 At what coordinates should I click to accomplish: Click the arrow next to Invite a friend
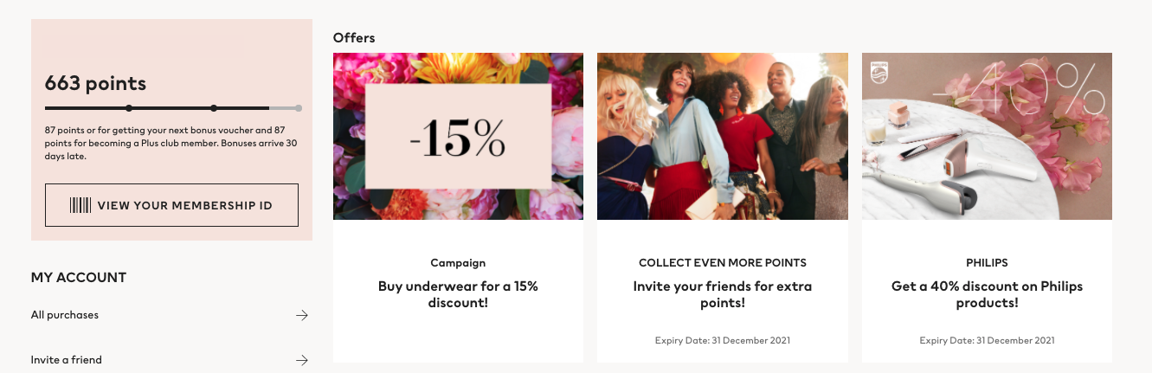301,360
